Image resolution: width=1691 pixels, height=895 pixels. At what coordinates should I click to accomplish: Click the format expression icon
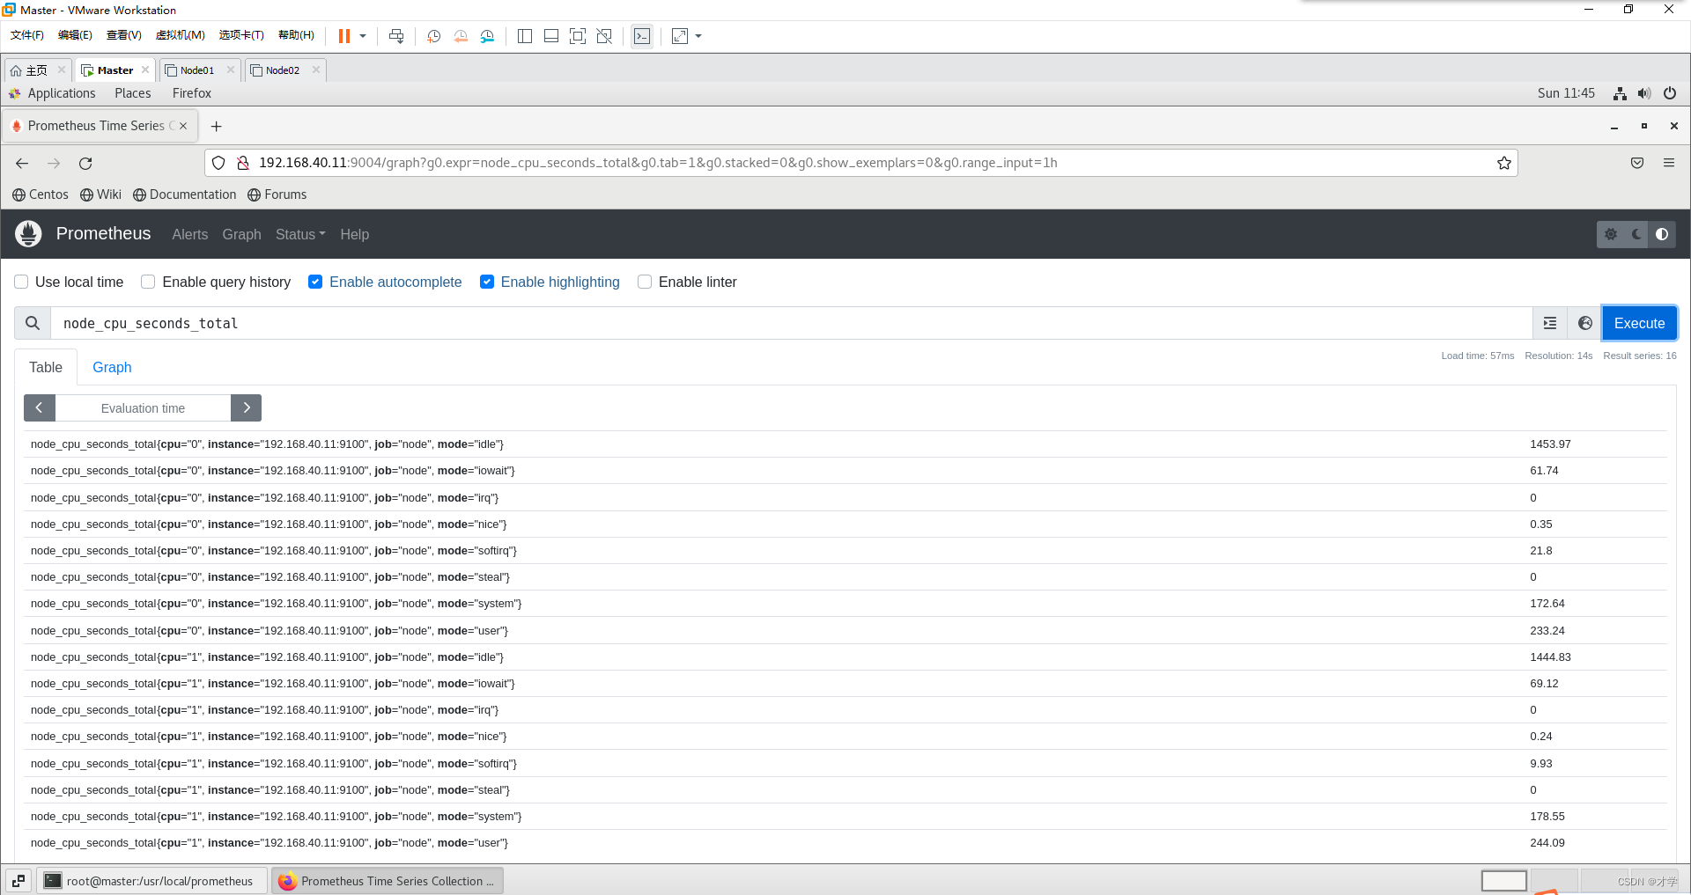pos(1550,323)
